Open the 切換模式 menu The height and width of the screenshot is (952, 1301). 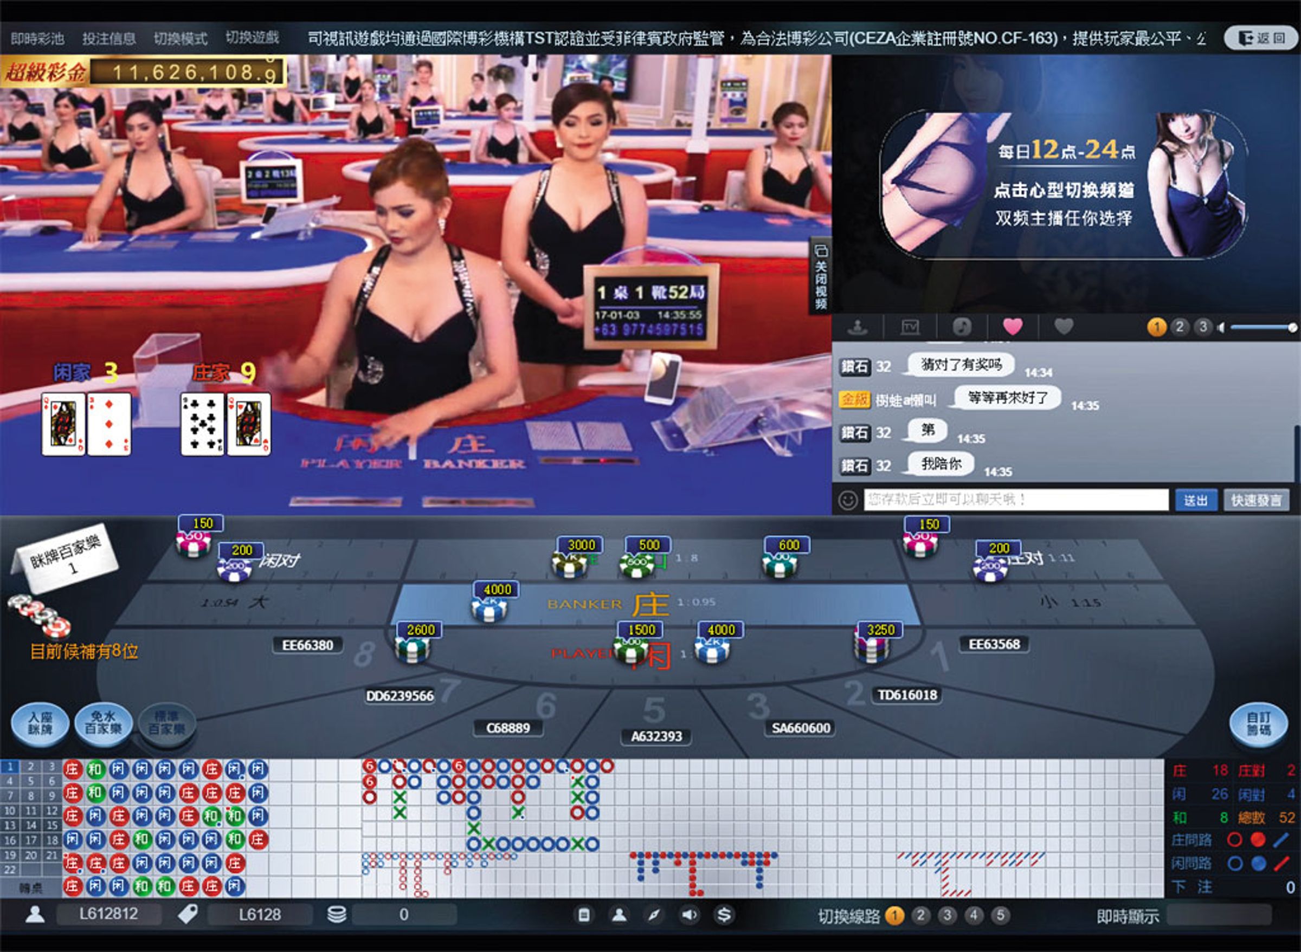click(x=181, y=38)
